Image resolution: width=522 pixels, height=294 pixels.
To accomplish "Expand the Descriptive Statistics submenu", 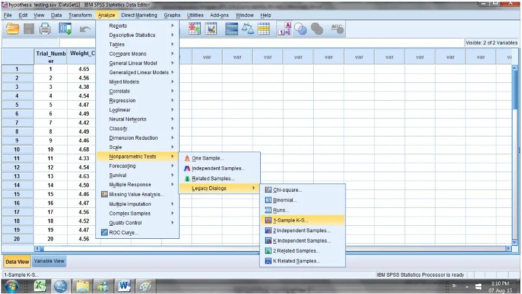I will tap(137, 35).
